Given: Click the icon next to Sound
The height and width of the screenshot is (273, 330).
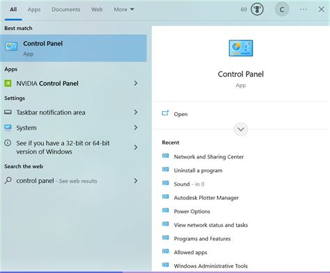Looking at the screenshot, I should 166,183.
